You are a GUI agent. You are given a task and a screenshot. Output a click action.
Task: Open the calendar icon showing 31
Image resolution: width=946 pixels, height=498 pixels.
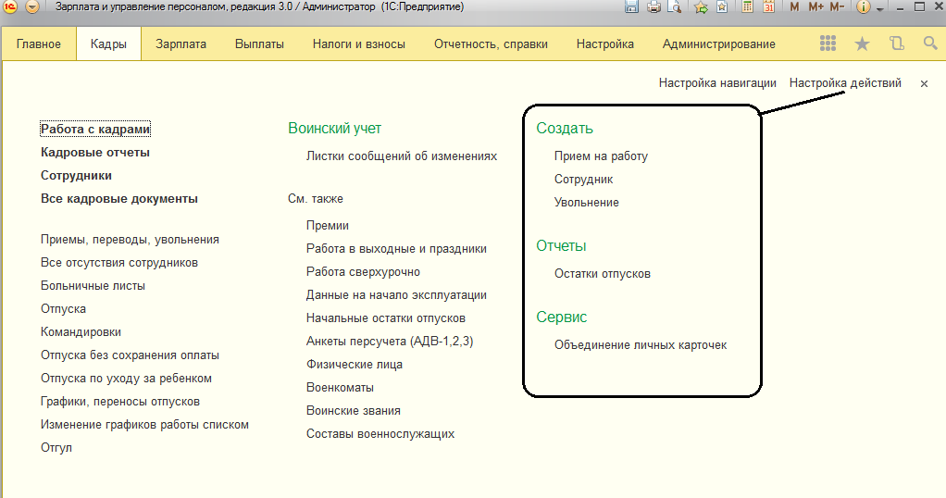coord(768,6)
